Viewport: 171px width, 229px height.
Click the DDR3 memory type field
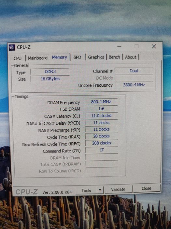[50, 72]
